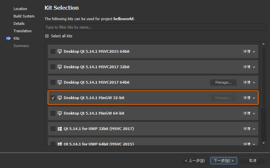Screen dimensions: 270x168
Task: Click the Next (下一步) button
Action: click(224, 161)
